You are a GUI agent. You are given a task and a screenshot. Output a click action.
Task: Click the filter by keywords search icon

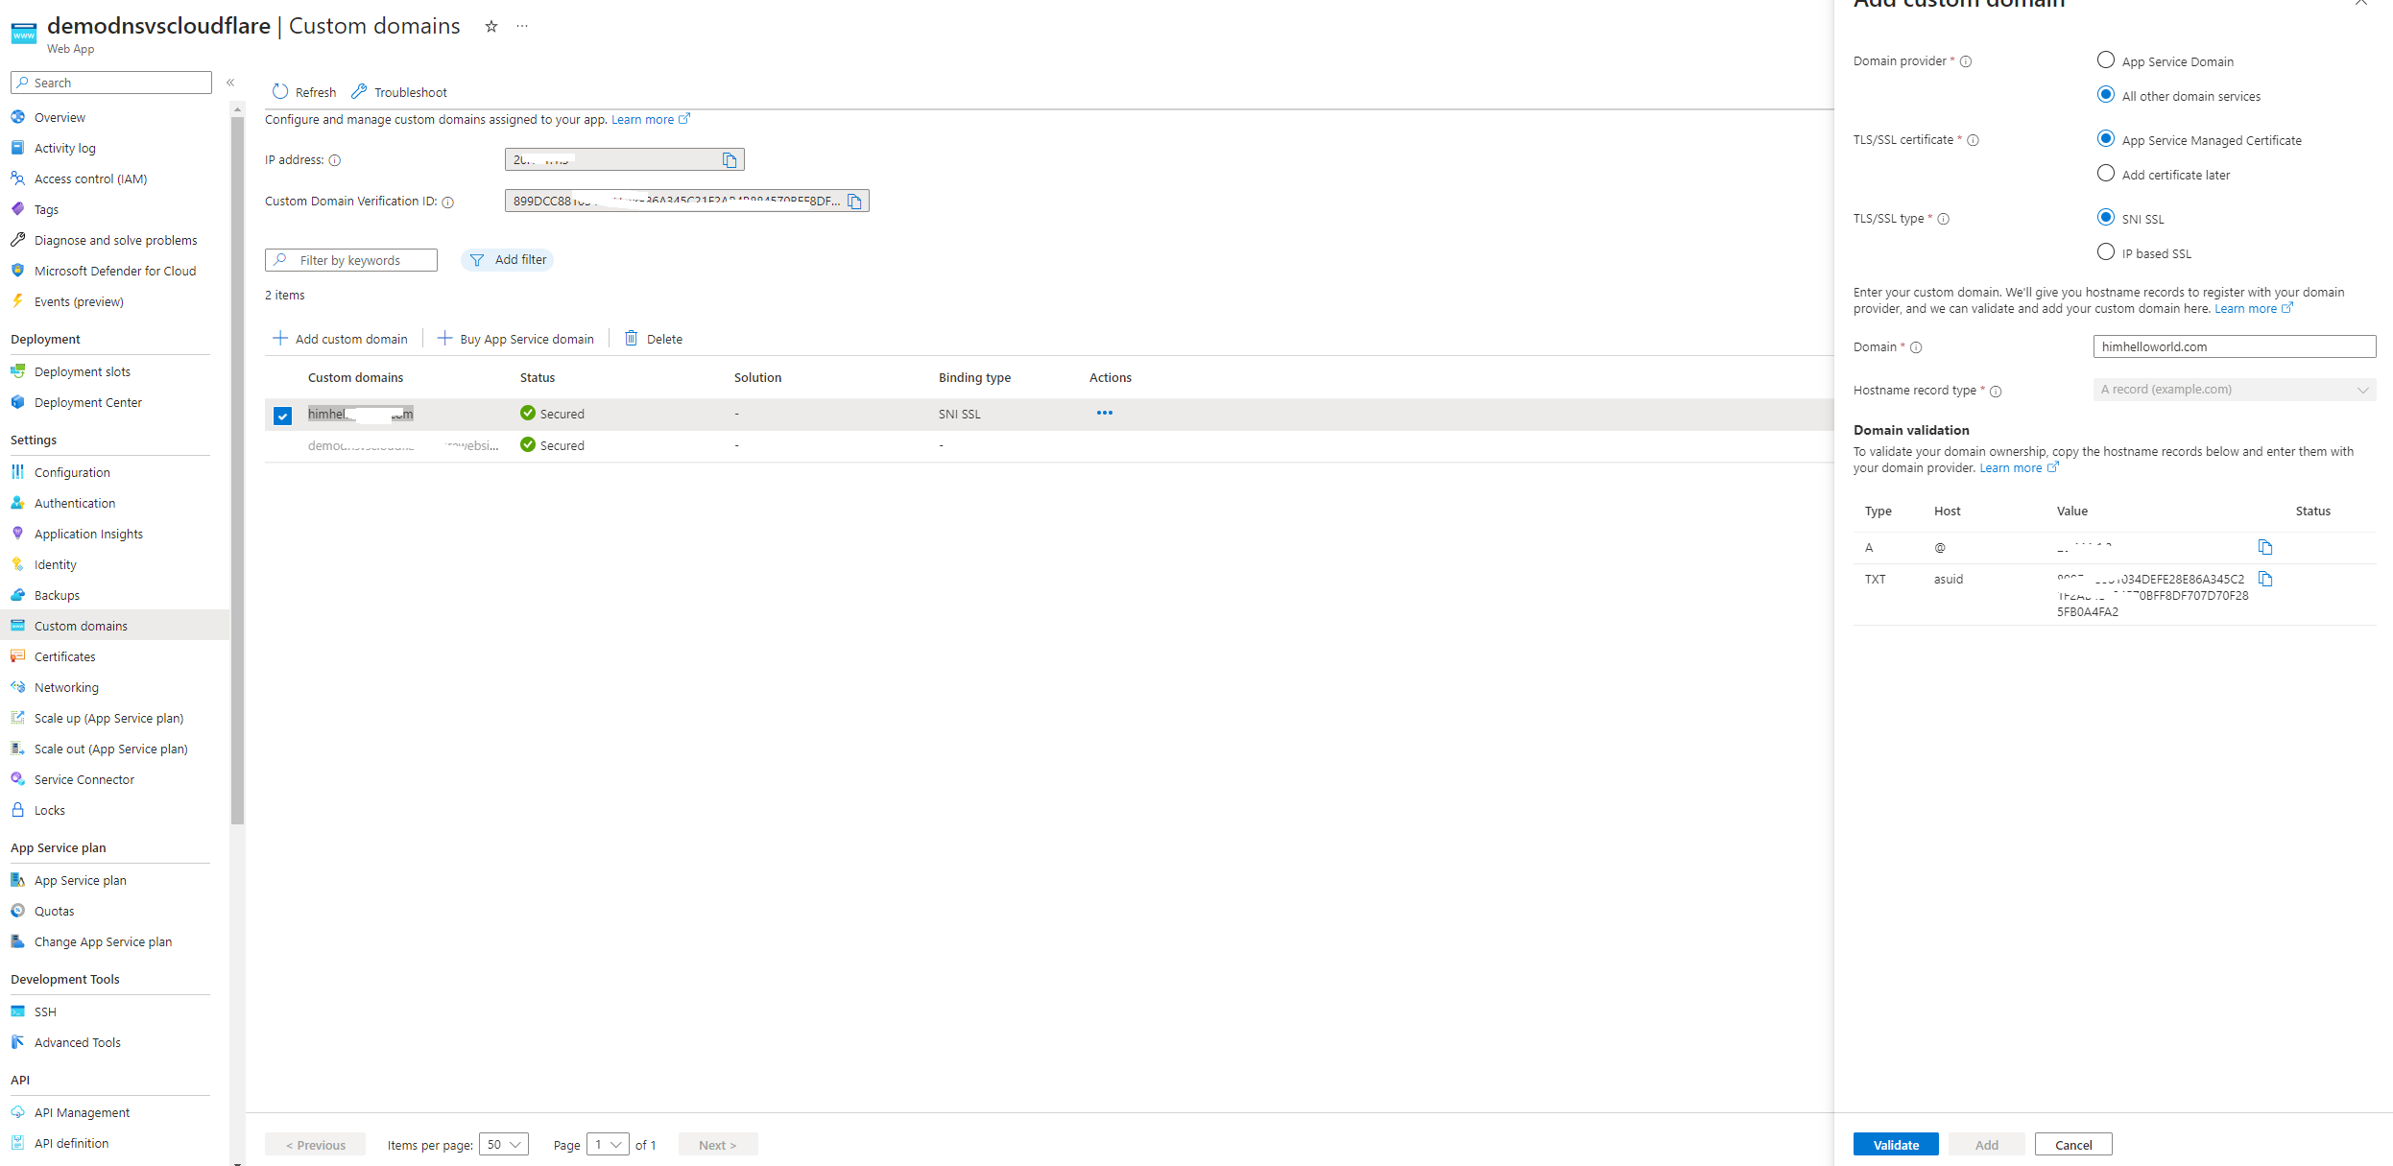[279, 259]
